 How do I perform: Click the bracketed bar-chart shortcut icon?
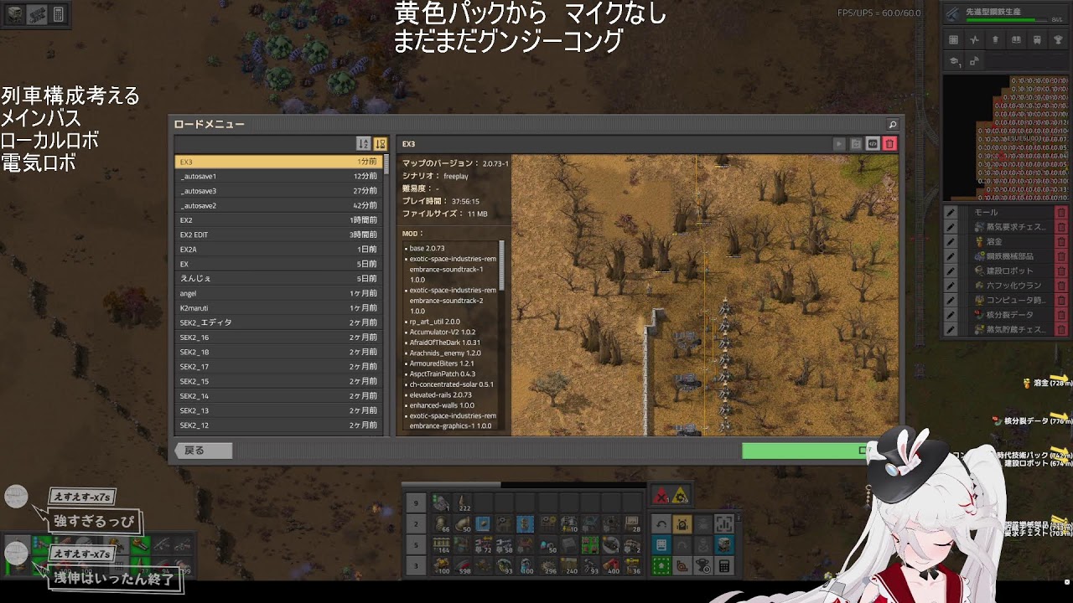[x=724, y=524]
